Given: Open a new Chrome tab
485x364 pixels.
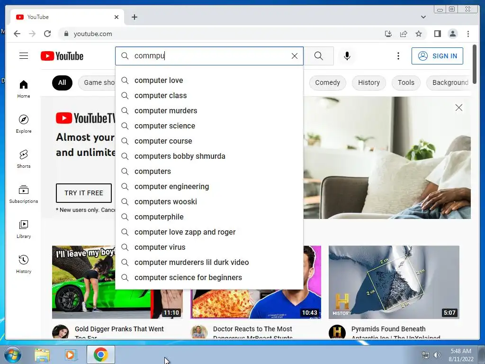Looking at the screenshot, I should 134,17.
